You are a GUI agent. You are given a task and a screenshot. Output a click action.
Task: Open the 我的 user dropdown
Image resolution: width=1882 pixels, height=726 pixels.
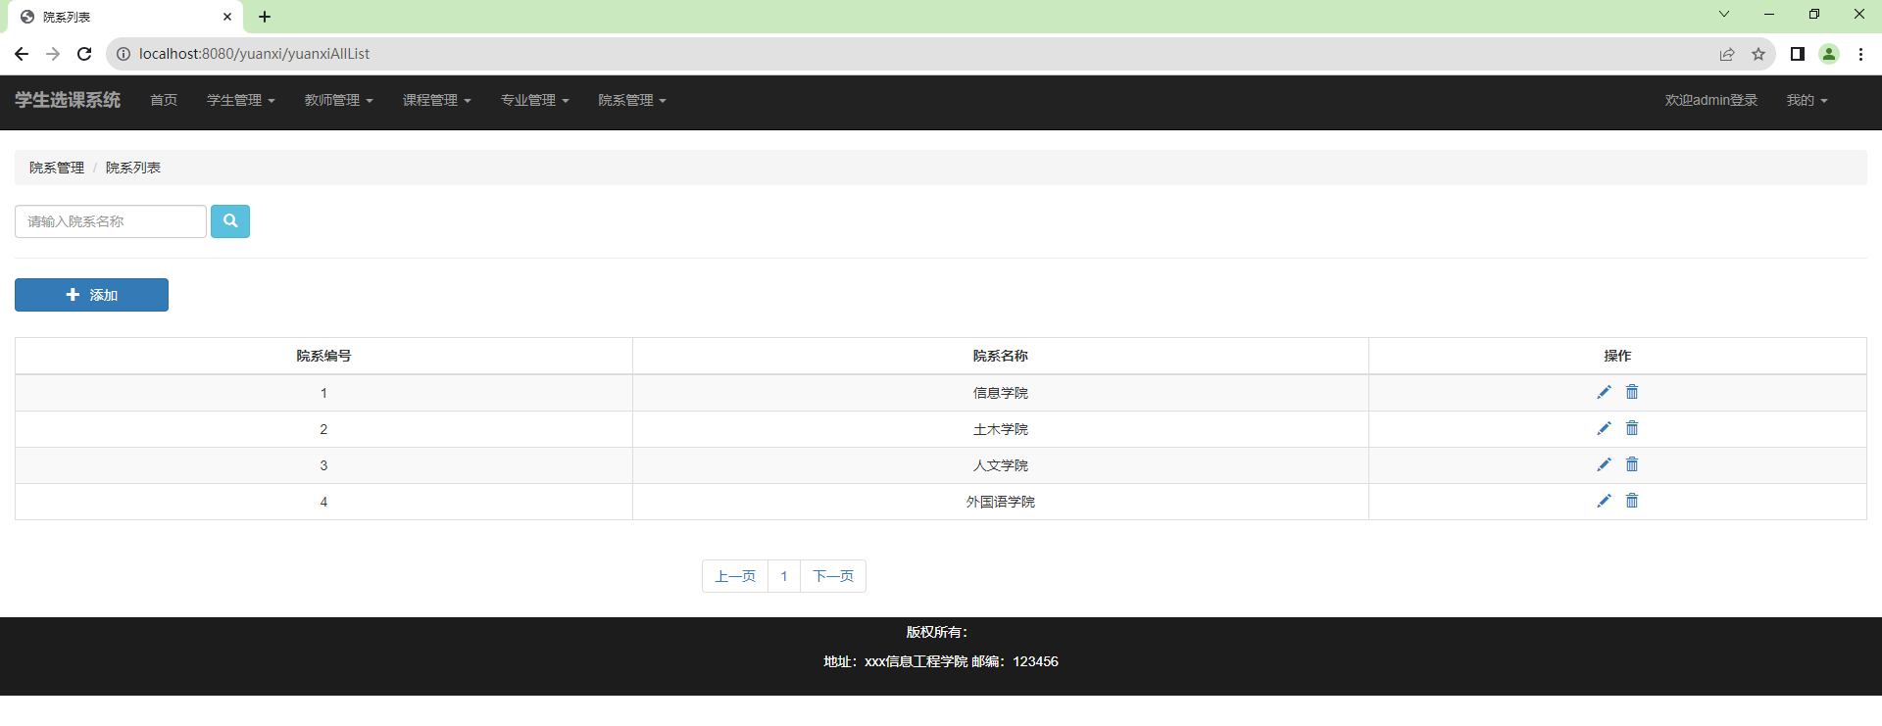tap(1807, 100)
